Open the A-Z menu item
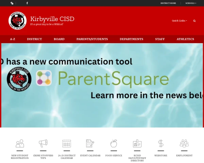204x163 pixels. (x=13, y=39)
